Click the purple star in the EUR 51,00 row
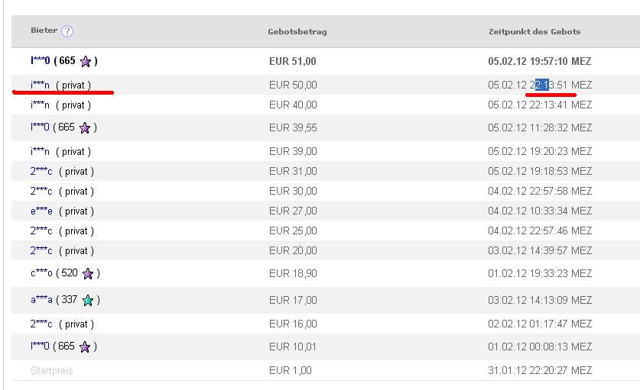This screenshot has width=640, height=390. click(86, 61)
